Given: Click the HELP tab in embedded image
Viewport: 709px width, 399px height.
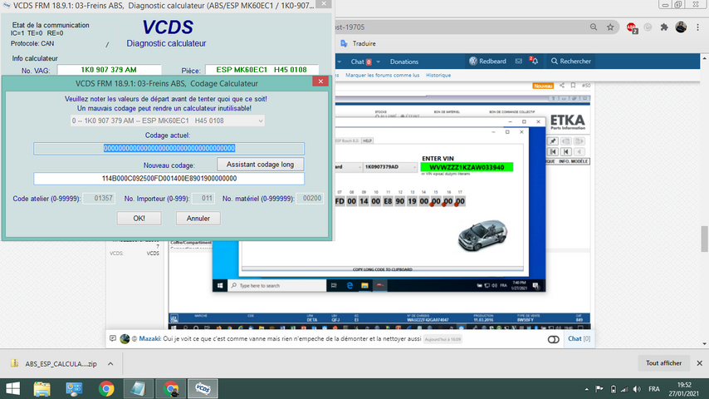Looking at the screenshot, I should click(367, 140).
